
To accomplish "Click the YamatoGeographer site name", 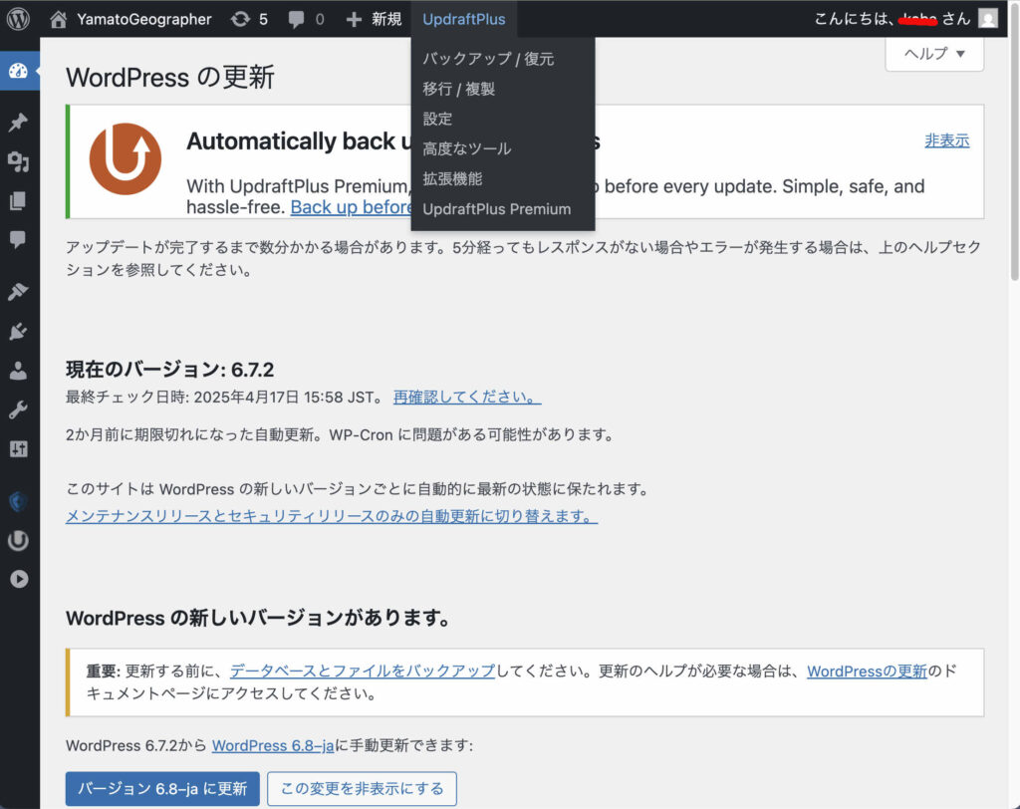I will [x=144, y=19].
